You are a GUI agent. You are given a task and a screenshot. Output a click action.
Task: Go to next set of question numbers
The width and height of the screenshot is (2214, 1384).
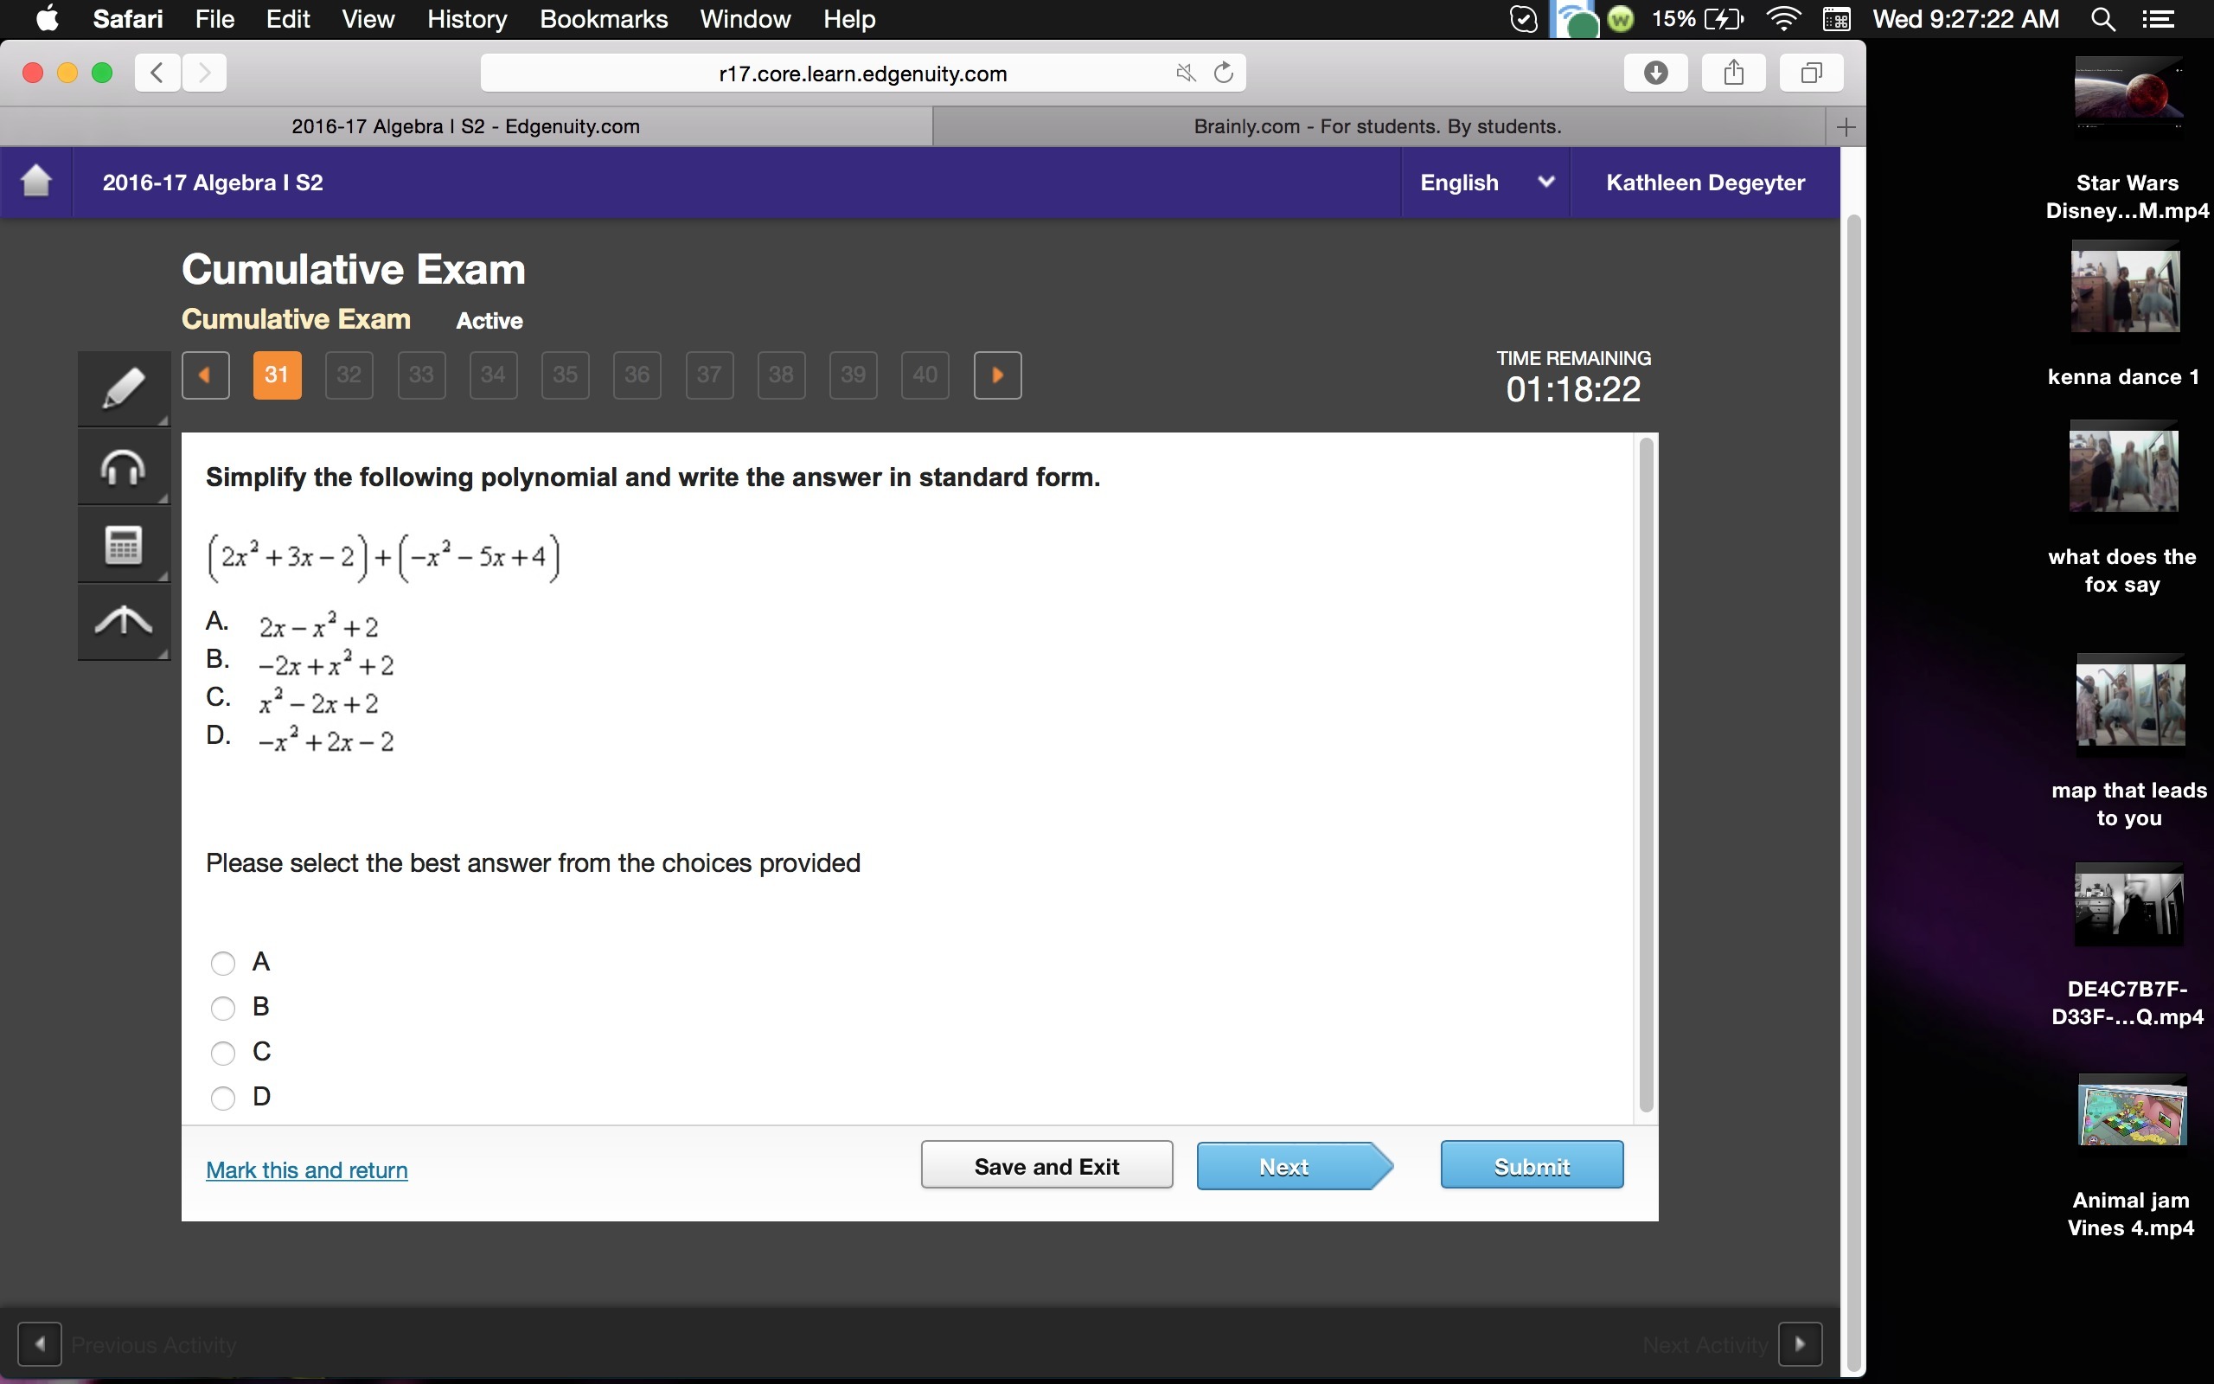coord(997,375)
